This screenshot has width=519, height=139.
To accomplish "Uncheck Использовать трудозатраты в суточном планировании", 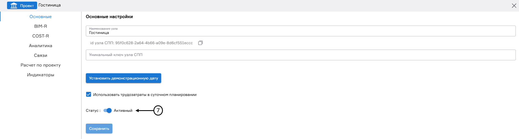I will coord(88,94).
